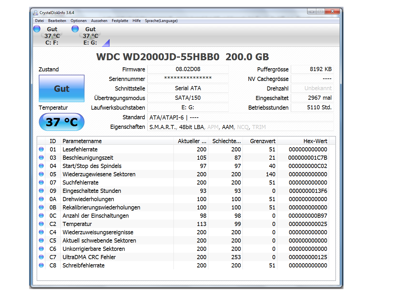Click status orb beside Eingeschaltete Stunden
409x306 pixels.
41,191
